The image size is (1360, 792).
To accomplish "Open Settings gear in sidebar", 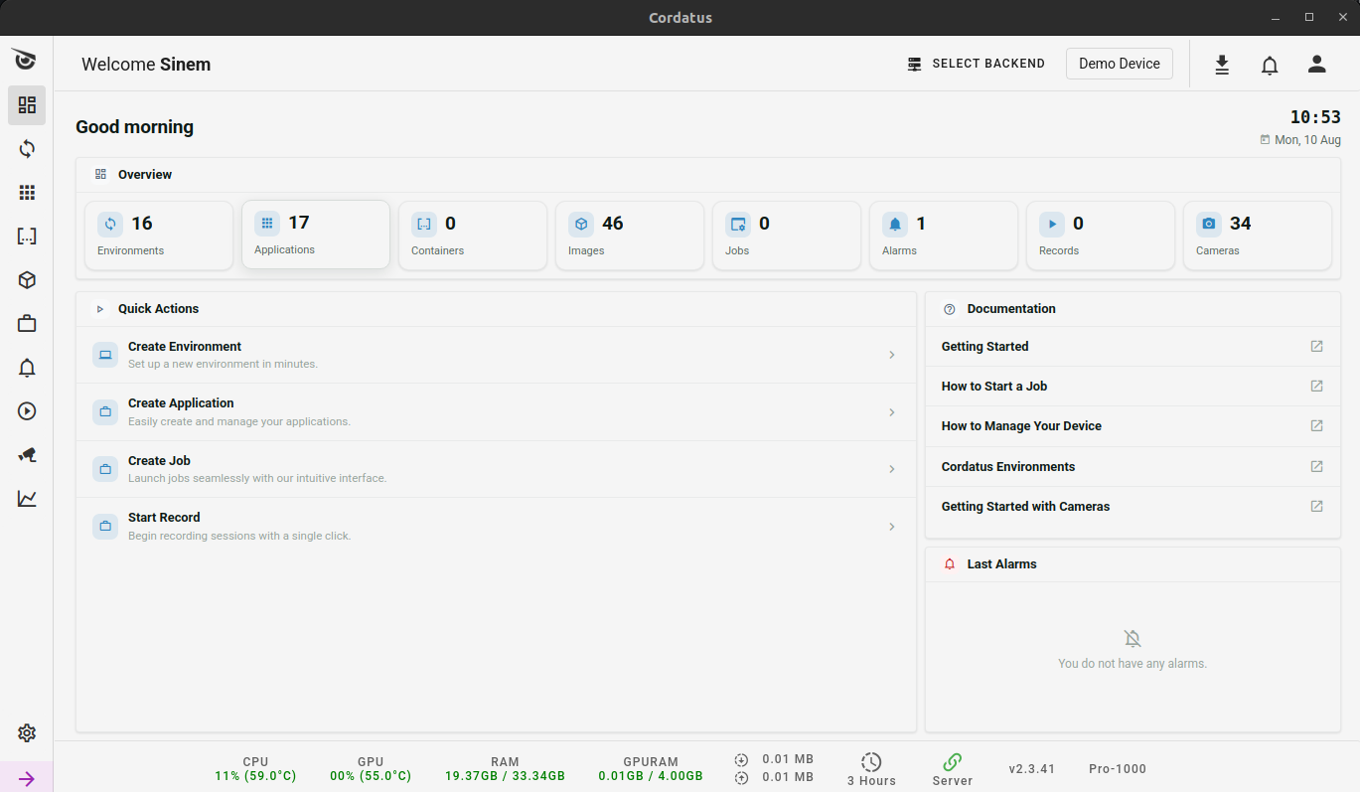I will [x=27, y=733].
